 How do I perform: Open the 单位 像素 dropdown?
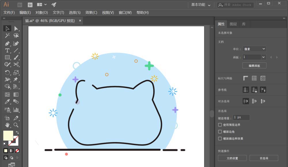tap(254, 49)
